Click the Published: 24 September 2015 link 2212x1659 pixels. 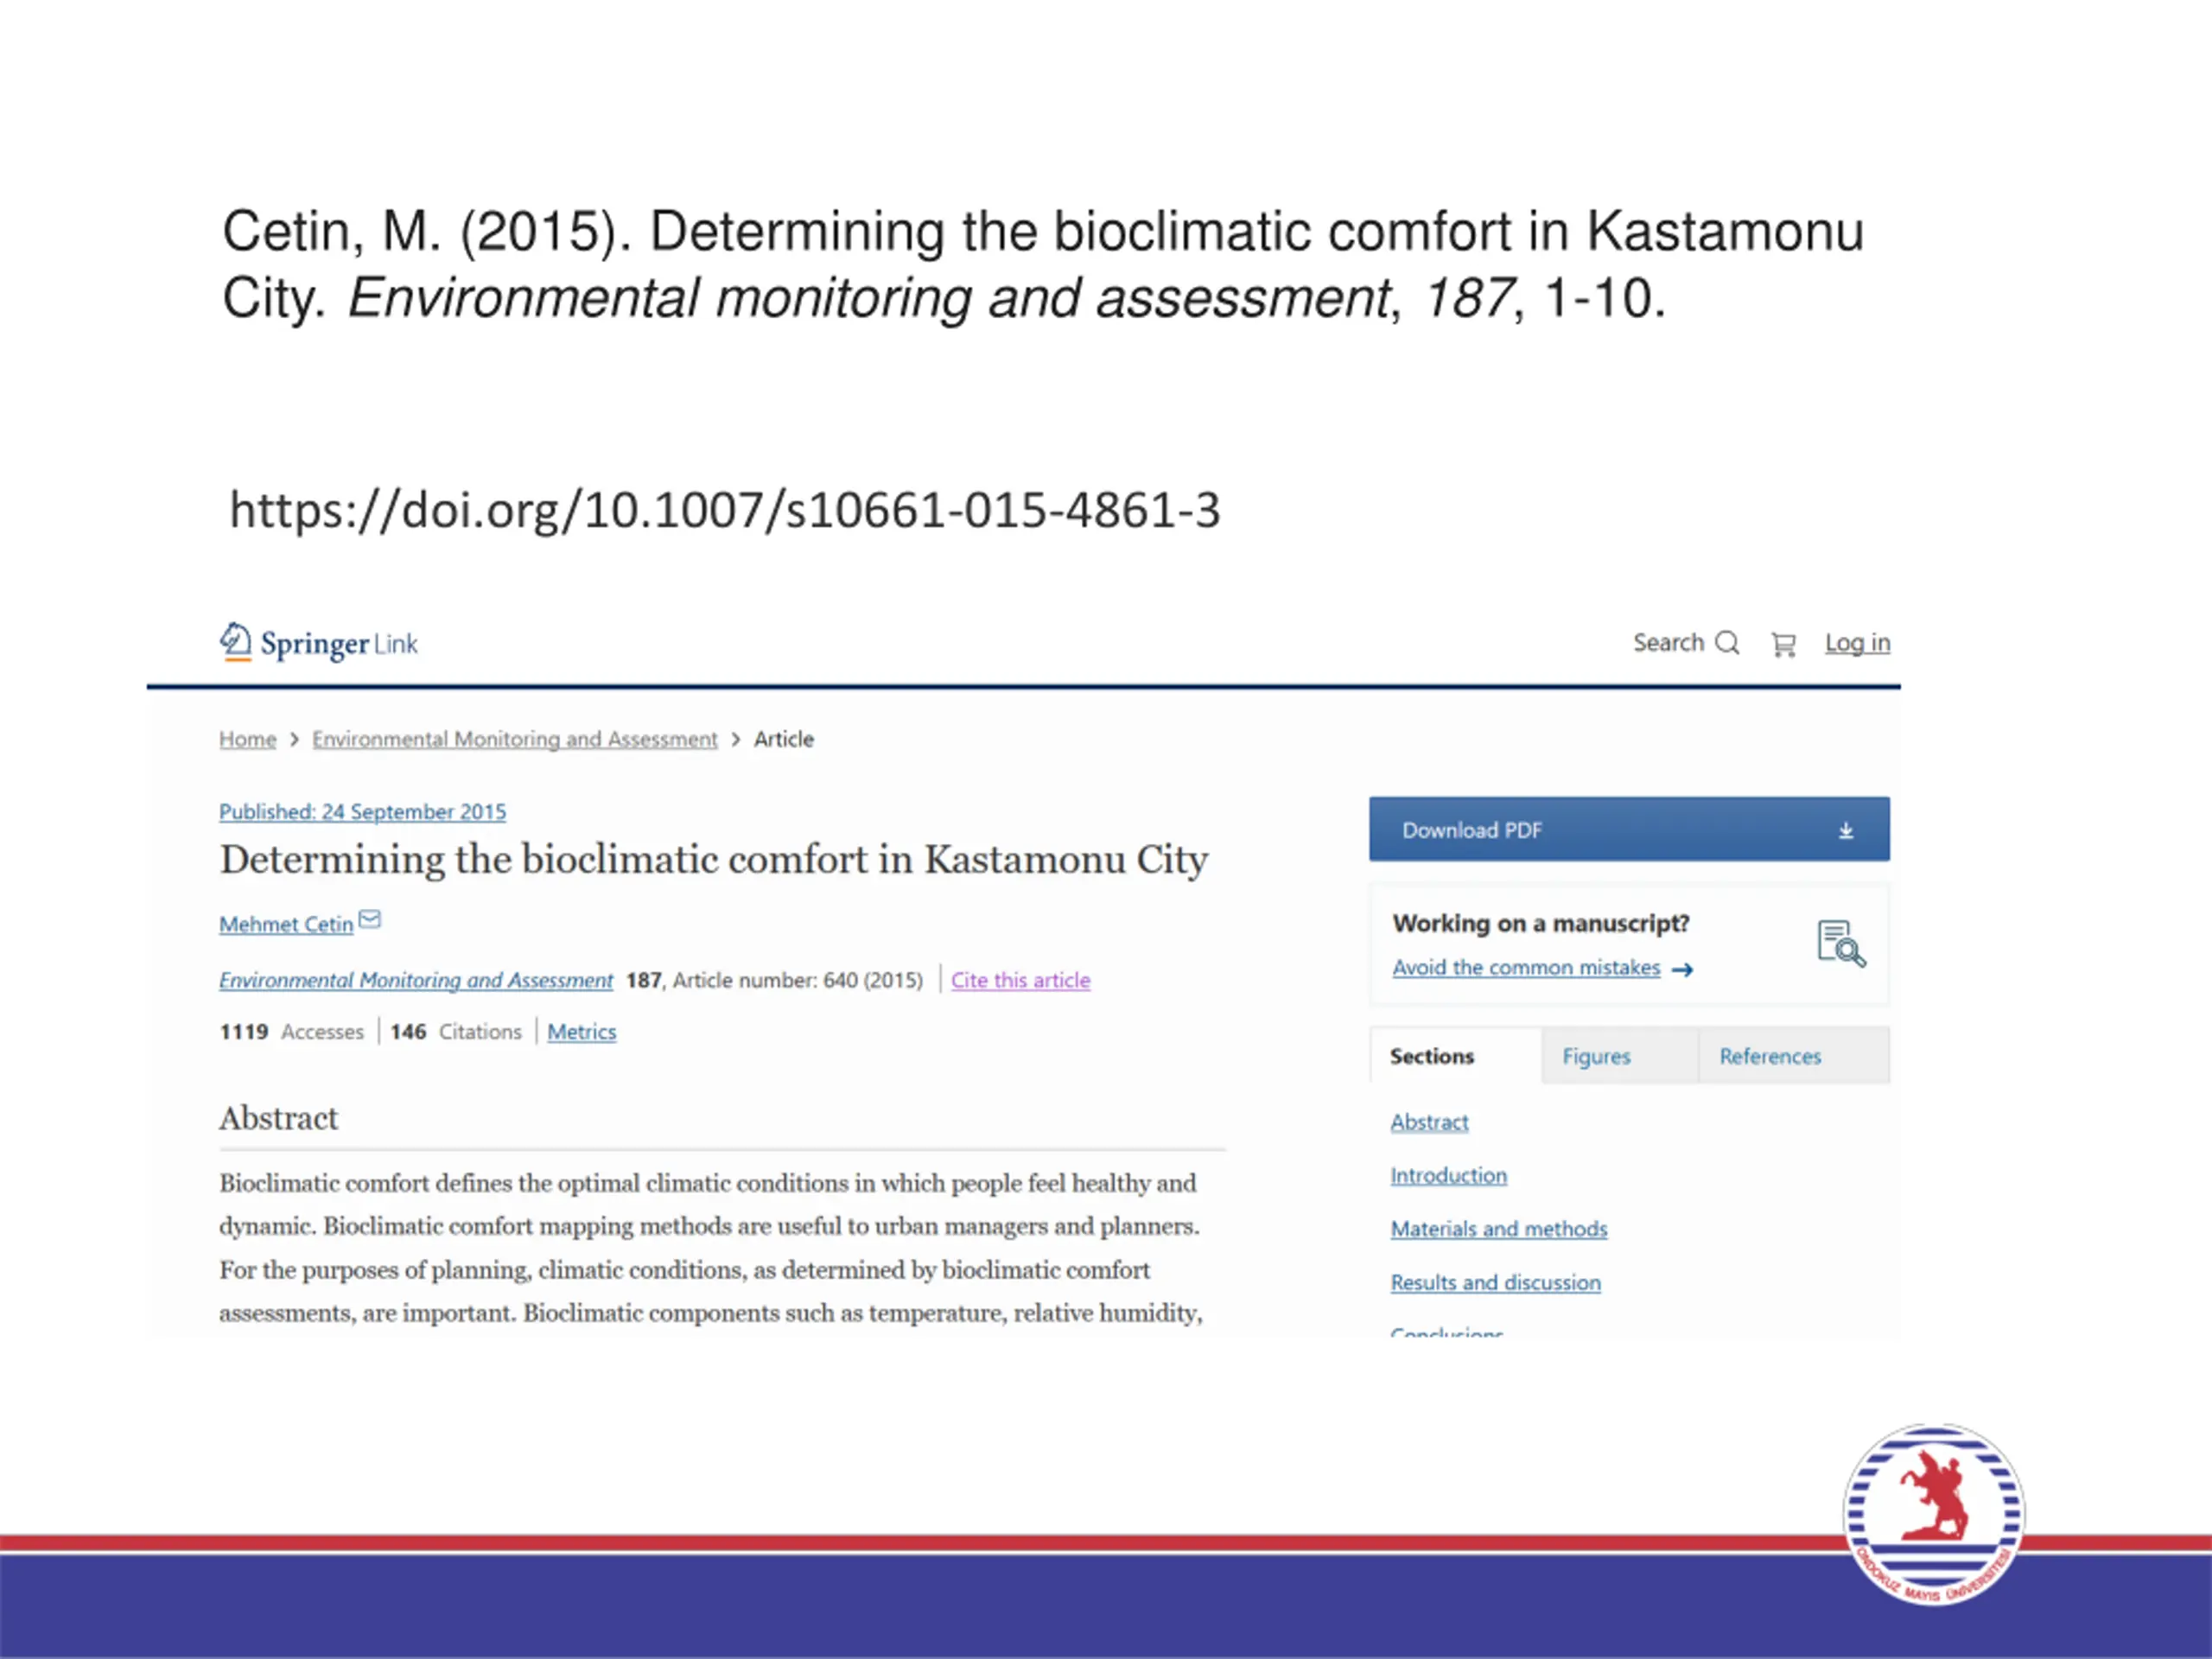click(363, 811)
